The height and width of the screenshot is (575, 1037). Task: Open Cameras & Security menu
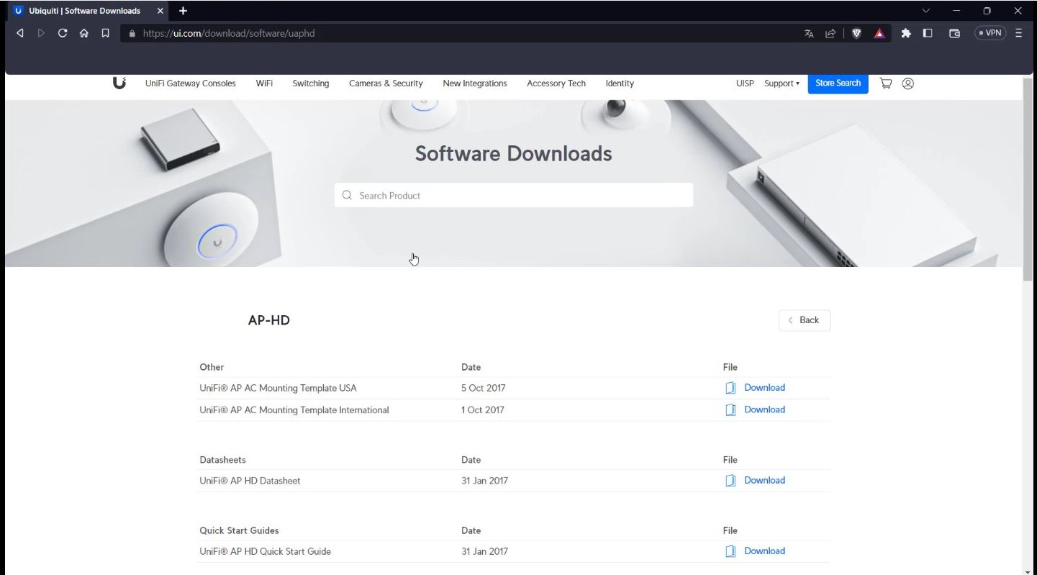point(386,83)
